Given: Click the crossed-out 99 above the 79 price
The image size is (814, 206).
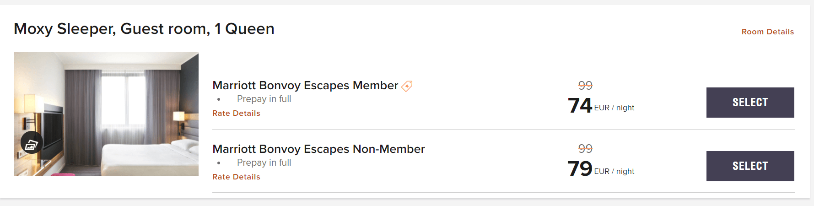Looking at the screenshot, I should (585, 148).
